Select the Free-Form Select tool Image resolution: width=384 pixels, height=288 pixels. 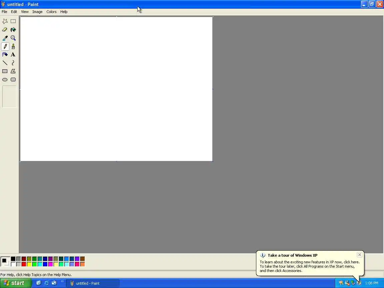point(5,21)
